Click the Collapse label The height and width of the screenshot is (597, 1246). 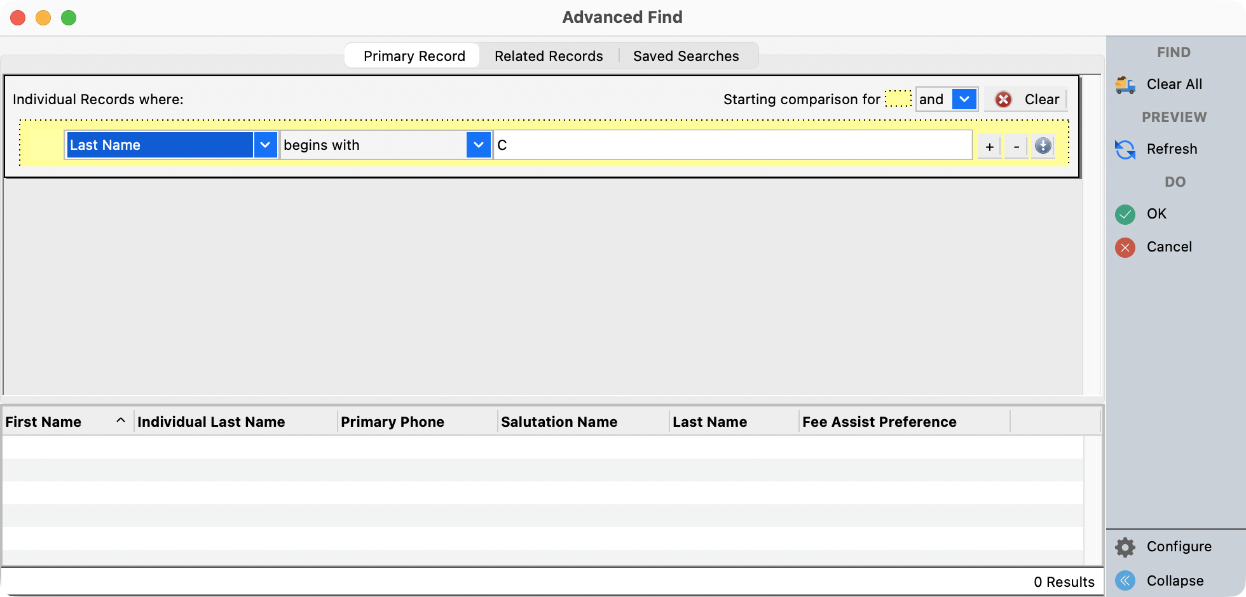click(1175, 581)
